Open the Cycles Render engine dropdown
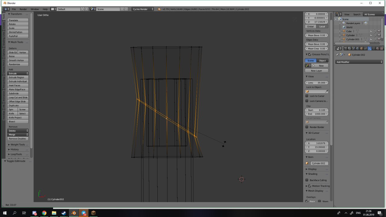 [143, 9]
